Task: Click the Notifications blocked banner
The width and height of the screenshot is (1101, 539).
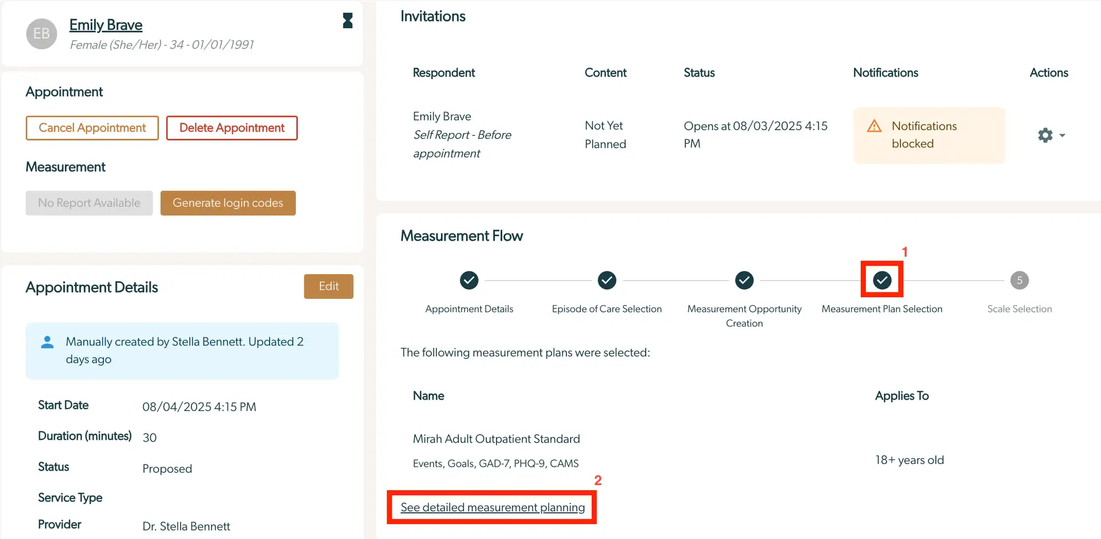Action: coord(929,135)
